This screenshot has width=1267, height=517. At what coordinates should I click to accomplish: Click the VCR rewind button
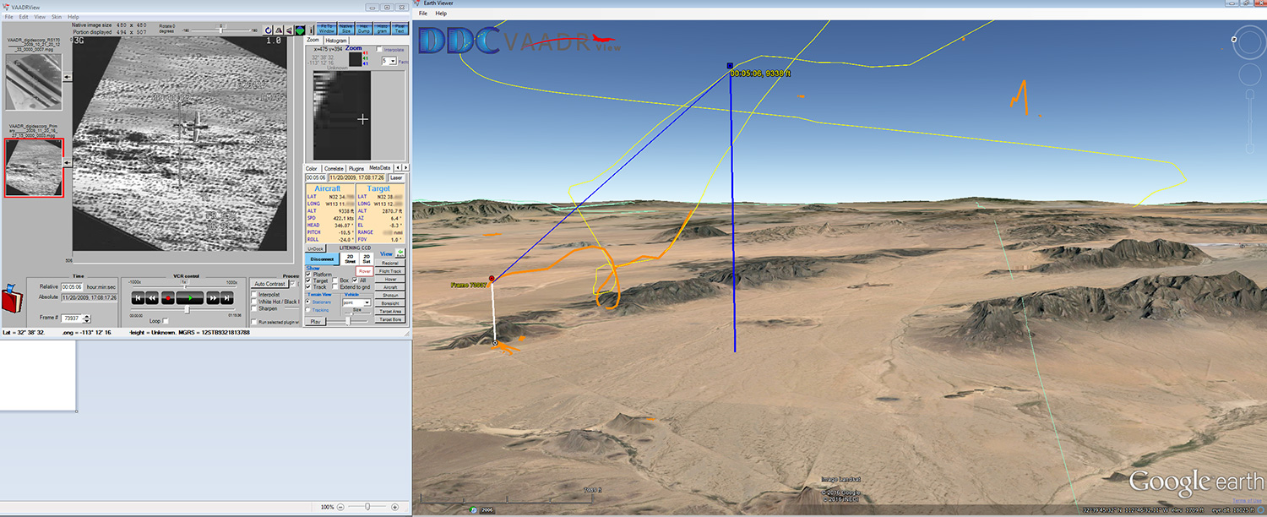(152, 298)
